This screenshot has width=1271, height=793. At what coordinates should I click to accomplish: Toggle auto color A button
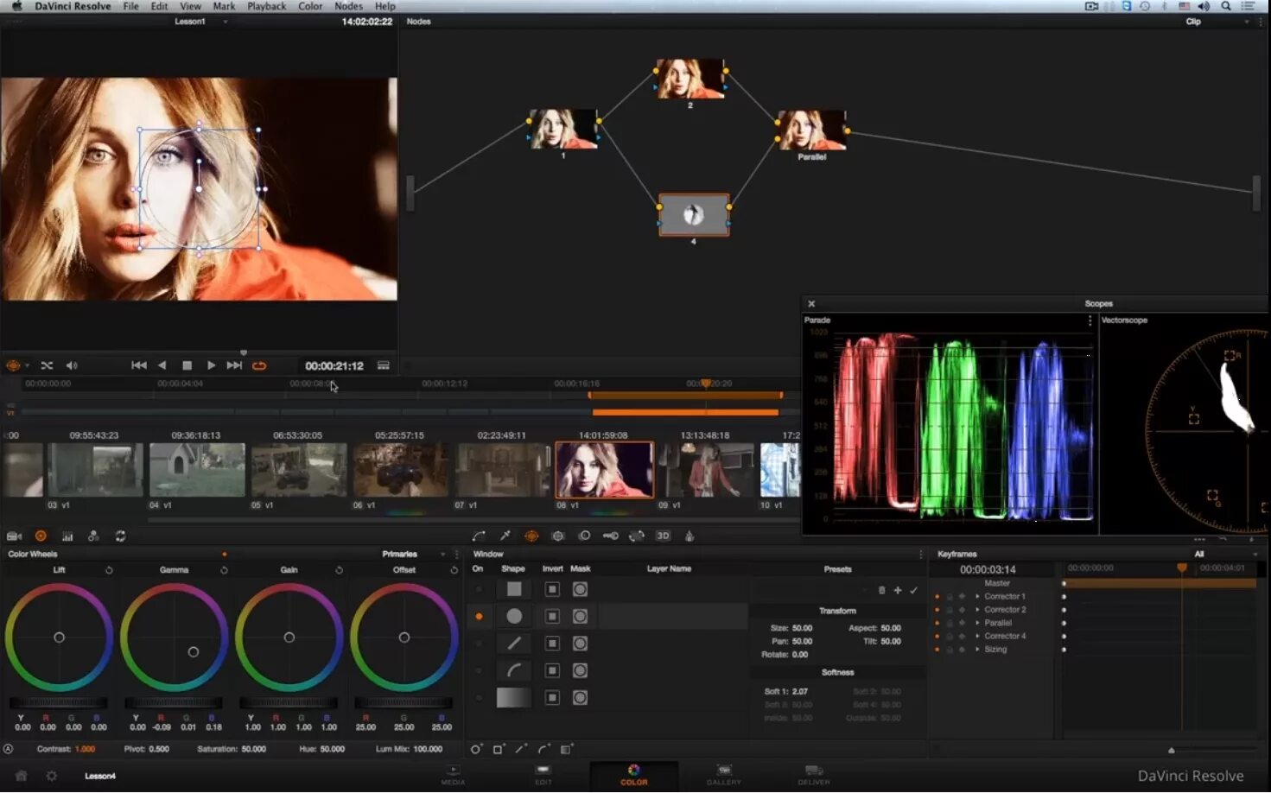(x=9, y=750)
